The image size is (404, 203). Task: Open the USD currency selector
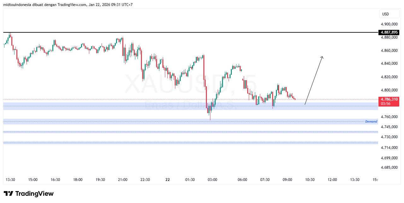pyautogui.click(x=389, y=14)
